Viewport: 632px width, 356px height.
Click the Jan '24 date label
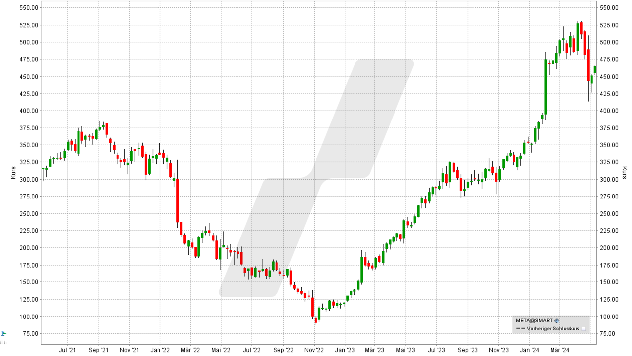529,350
